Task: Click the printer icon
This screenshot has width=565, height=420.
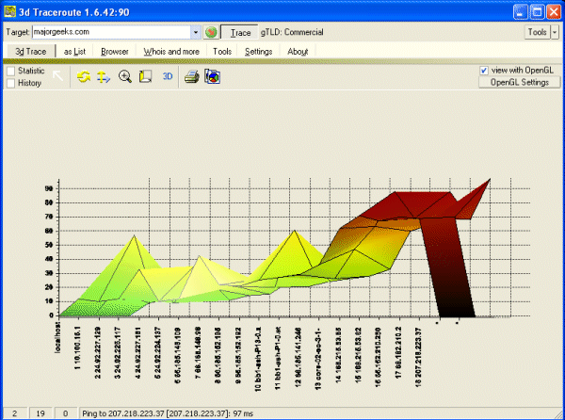Action: (191, 76)
